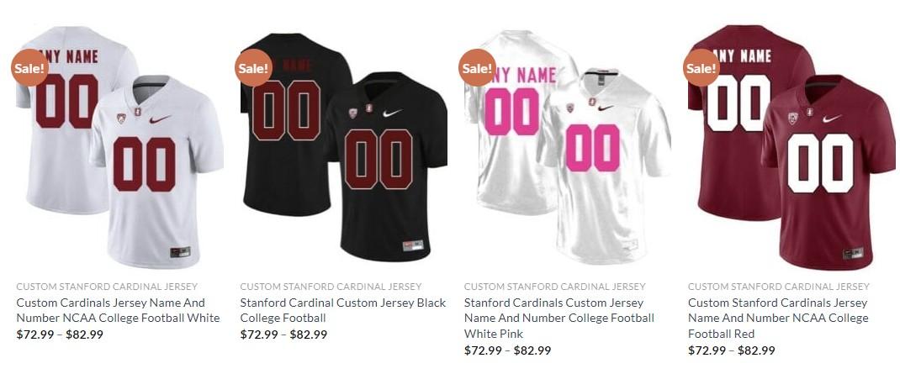Click the Sale badge on black jersey
The width and height of the screenshot is (900, 374).
point(254,68)
